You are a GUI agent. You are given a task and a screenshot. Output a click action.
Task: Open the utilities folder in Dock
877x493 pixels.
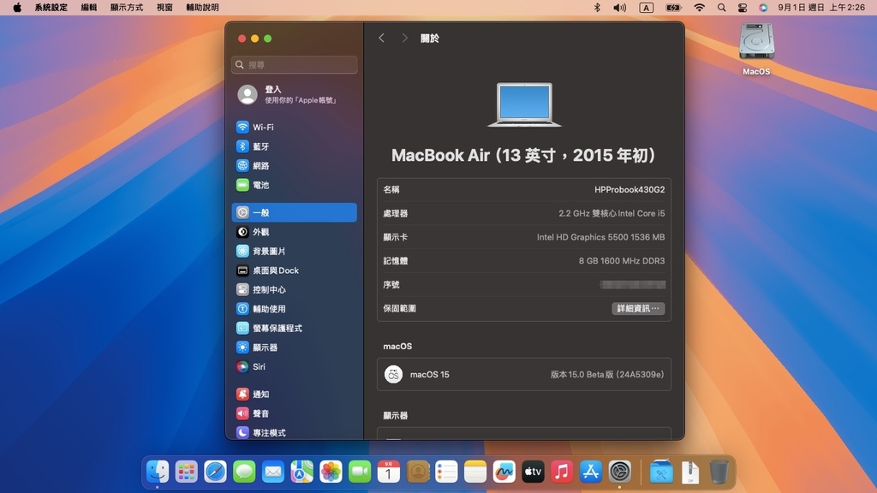(x=661, y=472)
